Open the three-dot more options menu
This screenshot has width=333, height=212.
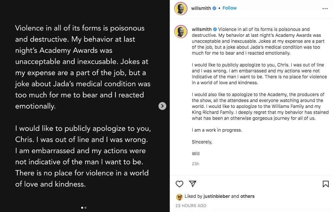325,9
